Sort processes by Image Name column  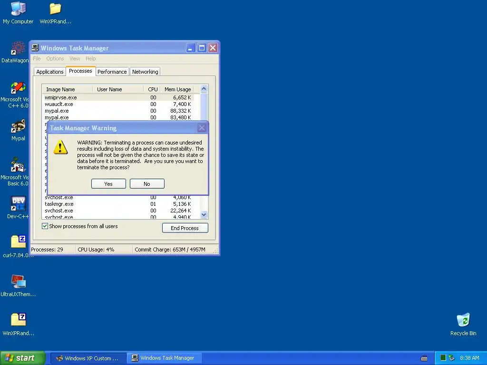coord(68,89)
